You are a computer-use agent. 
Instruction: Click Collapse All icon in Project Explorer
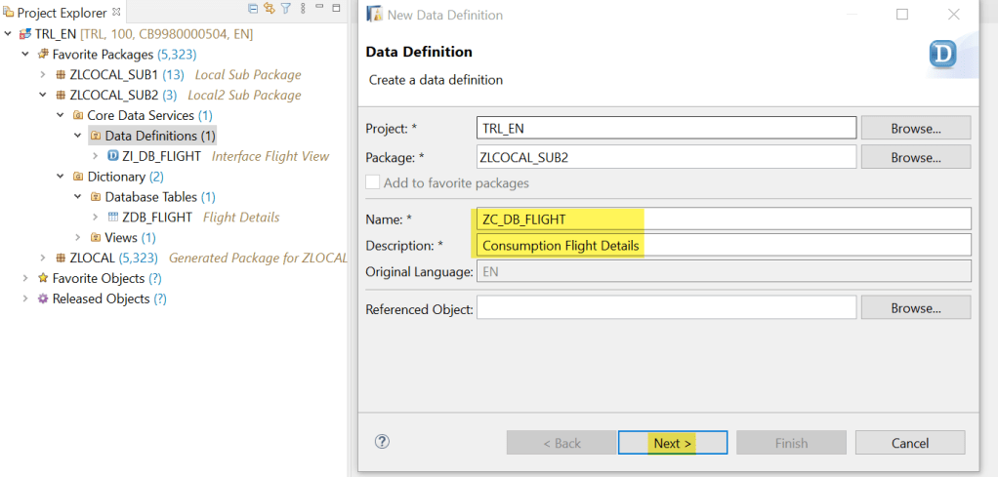click(253, 9)
